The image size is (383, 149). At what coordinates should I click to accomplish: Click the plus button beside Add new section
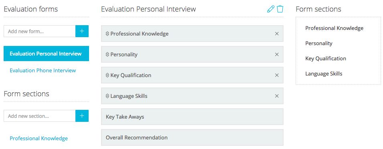coord(82,116)
